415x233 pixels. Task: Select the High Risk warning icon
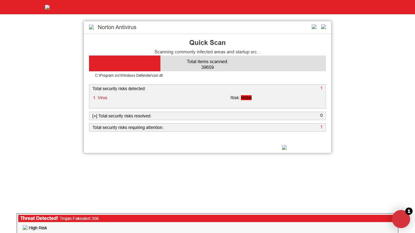coord(25,228)
